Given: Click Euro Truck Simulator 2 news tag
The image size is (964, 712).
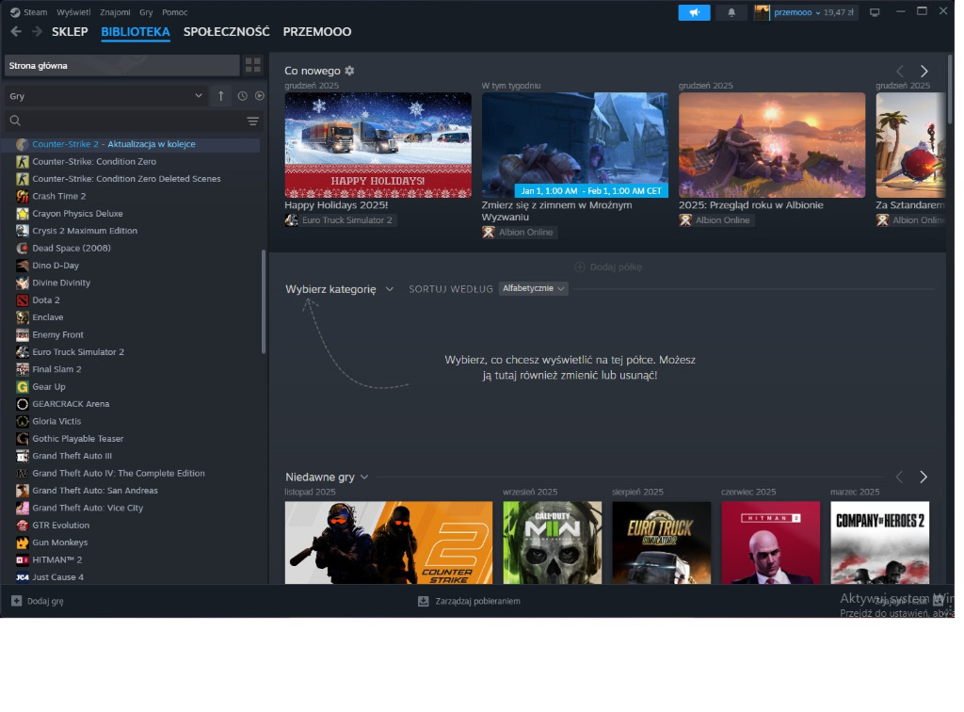Looking at the screenshot, I should (341, 220).
